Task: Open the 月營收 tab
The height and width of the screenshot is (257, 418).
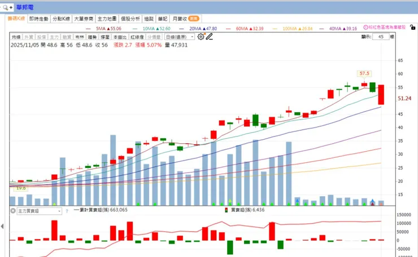Action: 185,19
